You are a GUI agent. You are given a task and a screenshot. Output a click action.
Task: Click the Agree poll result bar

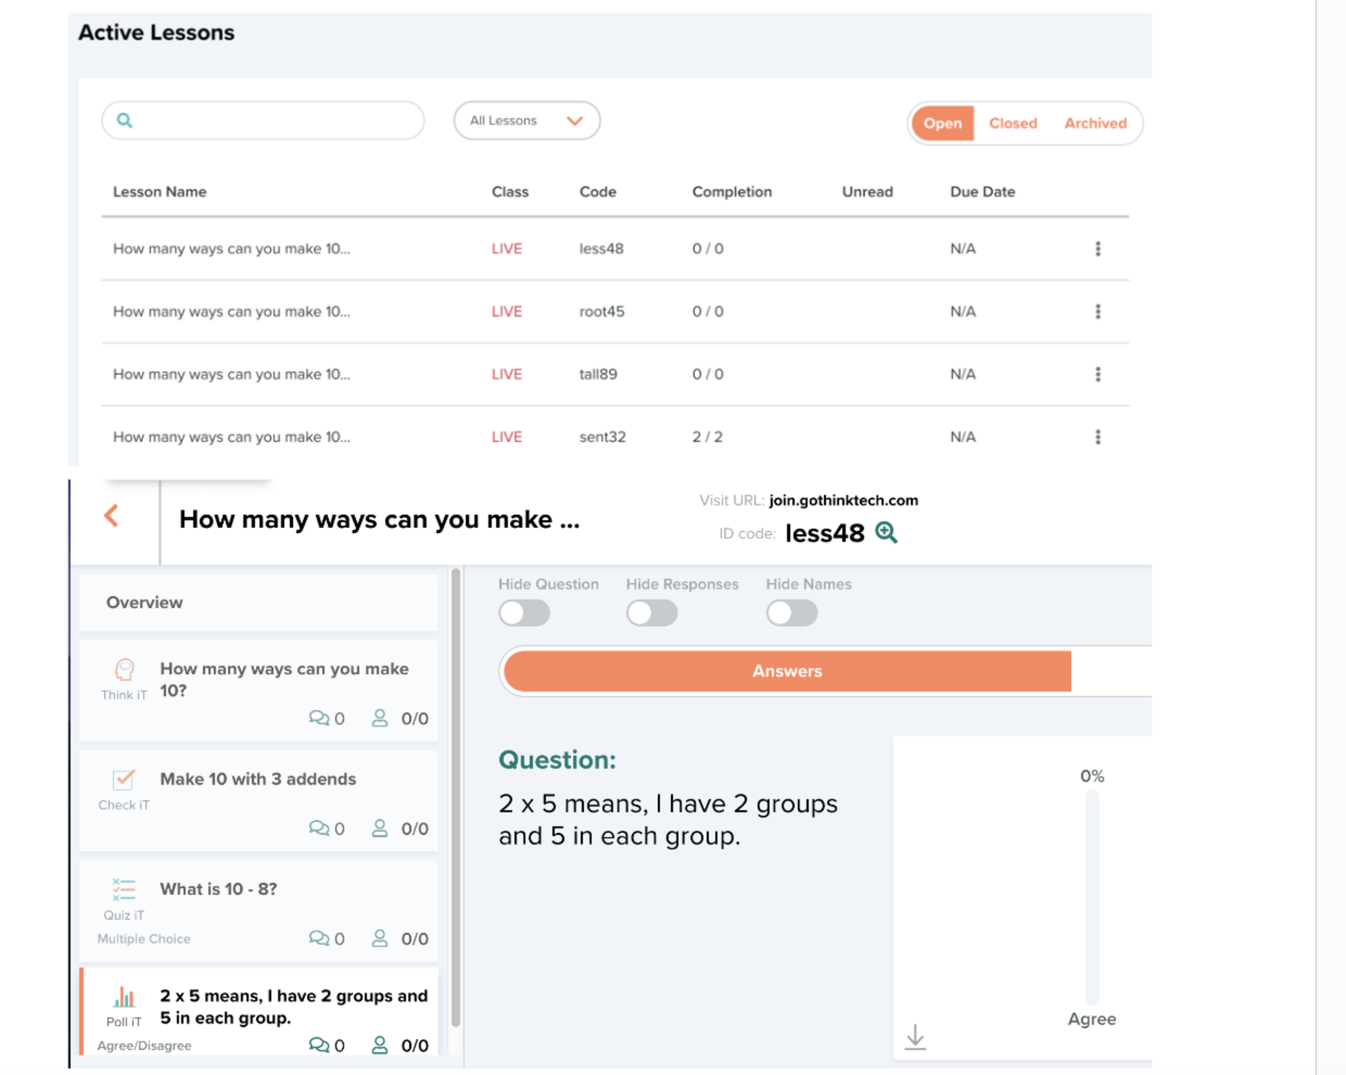(x=1092, y=897)
